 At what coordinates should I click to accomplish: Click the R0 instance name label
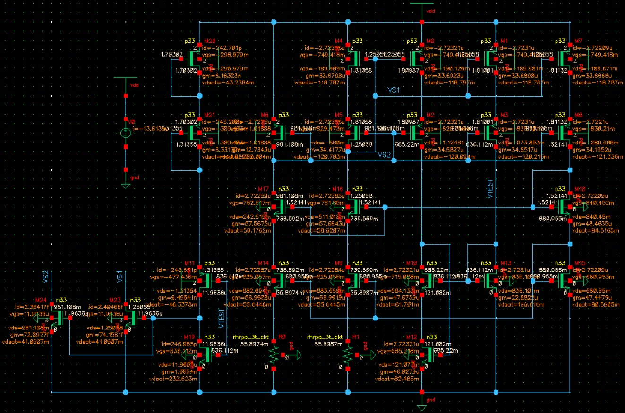tap(283, 337)
